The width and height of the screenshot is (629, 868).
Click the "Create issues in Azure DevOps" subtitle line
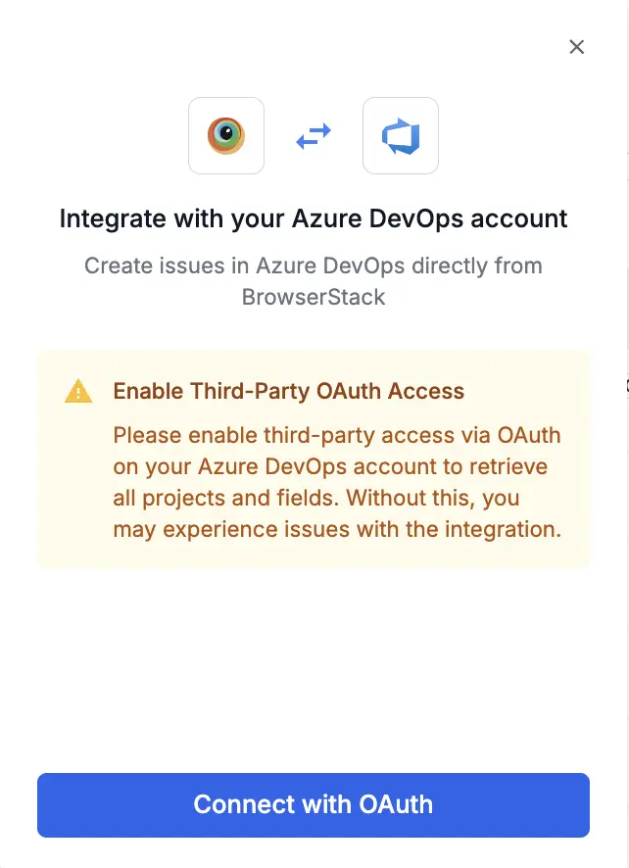click(x=314, y=265)
